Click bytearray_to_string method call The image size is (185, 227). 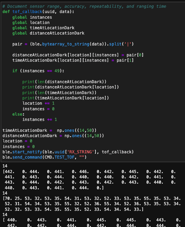click(x=66, y=44)
